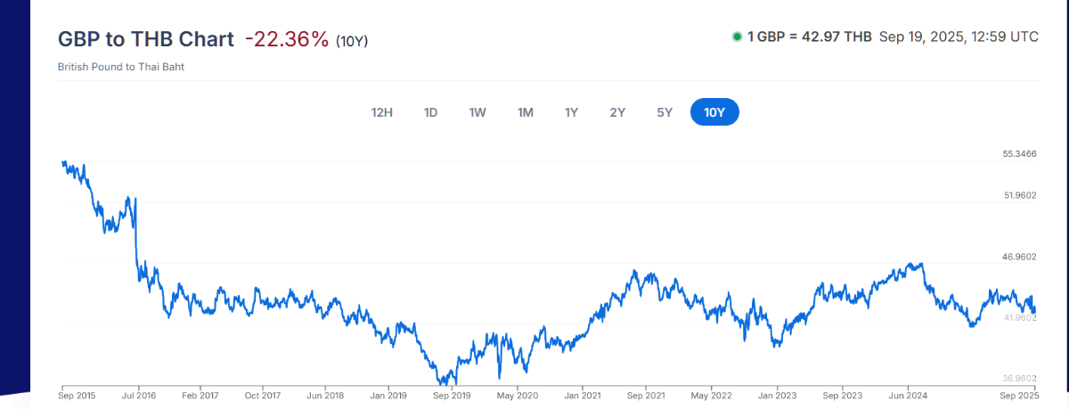This screenshot has width=1069, height=409.
Task: Switch chart to 1D range
Action: [430, 112]
